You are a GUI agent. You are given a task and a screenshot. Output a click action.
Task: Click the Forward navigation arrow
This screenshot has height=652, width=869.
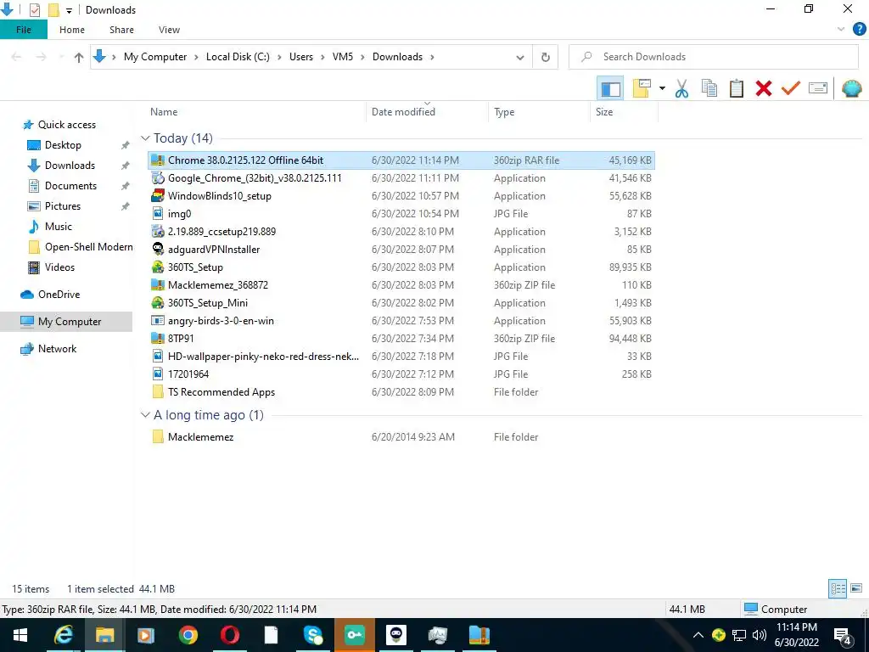(42, 57)
